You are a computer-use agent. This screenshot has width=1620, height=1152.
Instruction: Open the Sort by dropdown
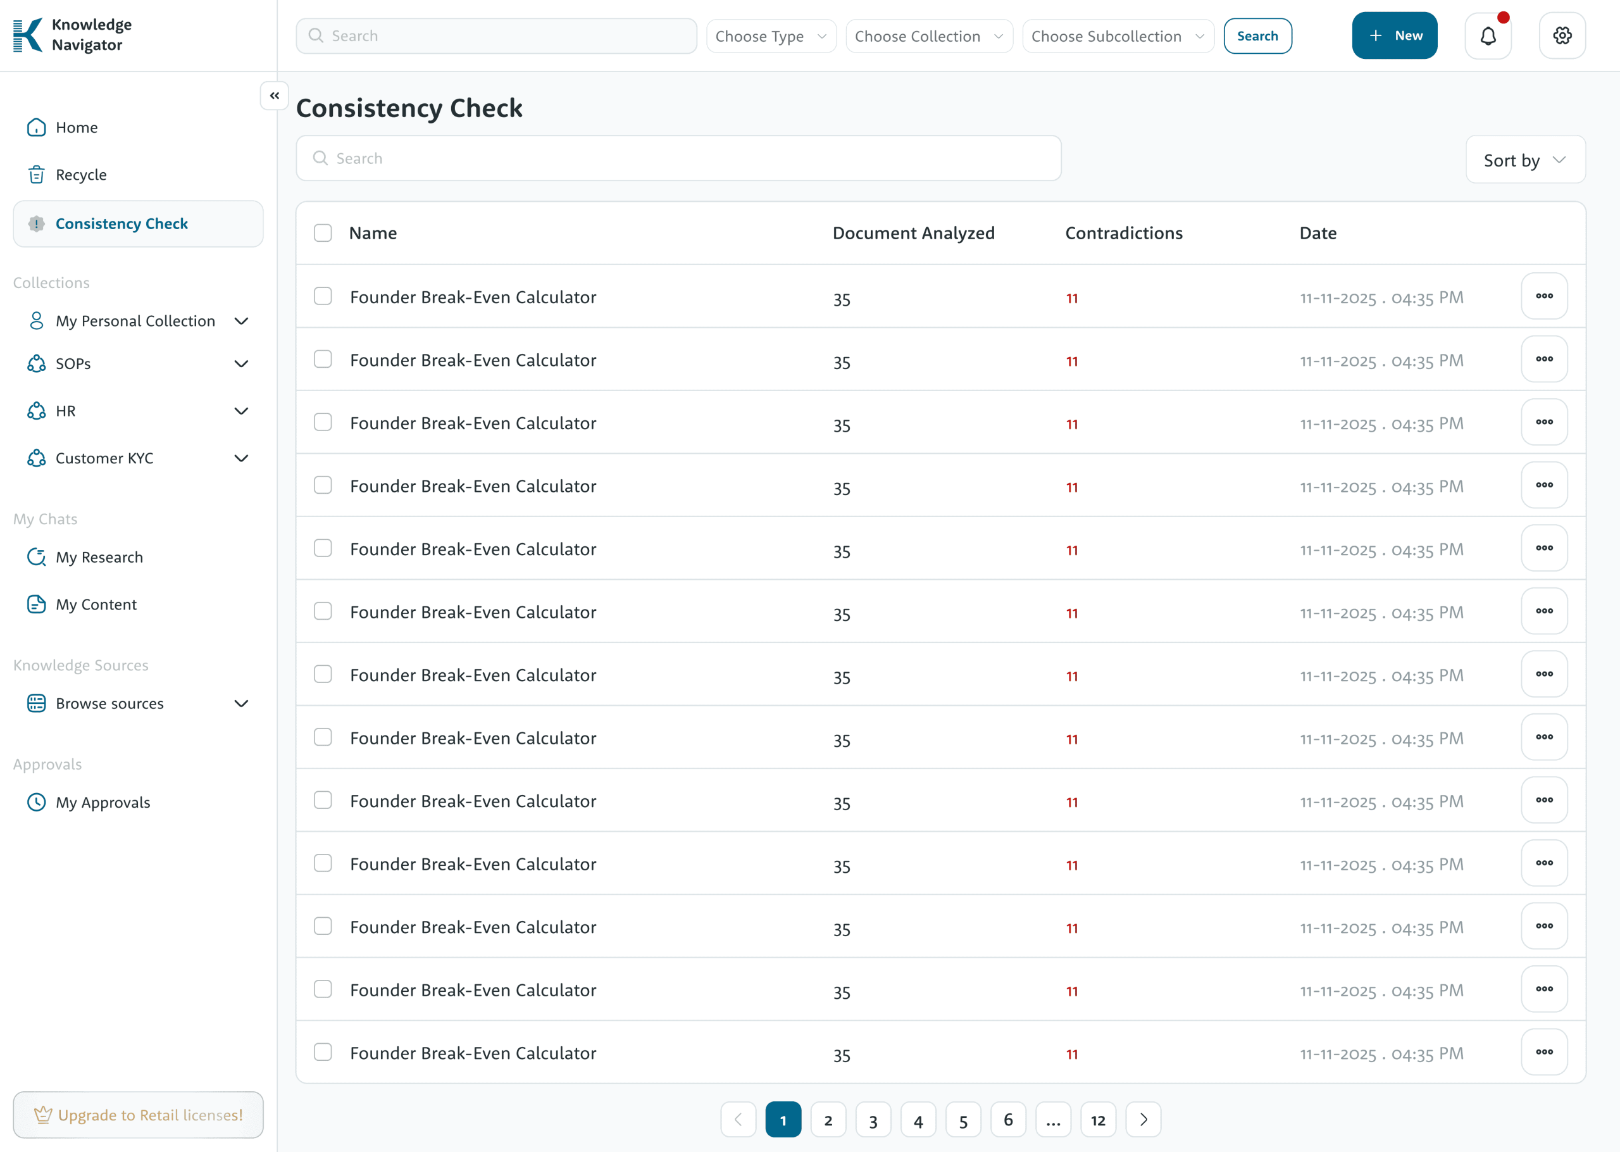coord(1525,160)
